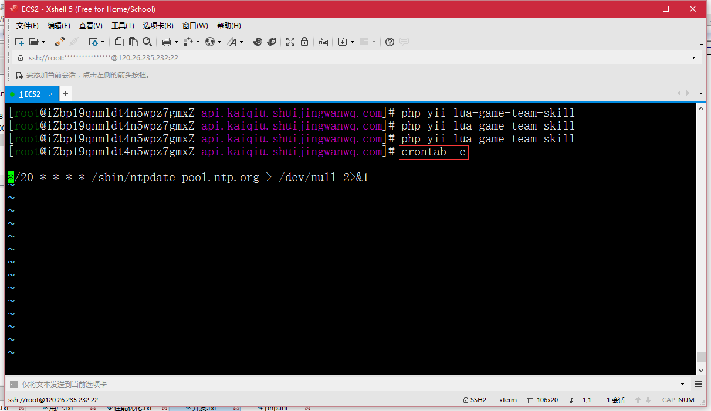Image resolution: width=711 pixels, height=411 pixels.
Task: Open 帮助(H) menu
Action: click(x=229, y=26)
